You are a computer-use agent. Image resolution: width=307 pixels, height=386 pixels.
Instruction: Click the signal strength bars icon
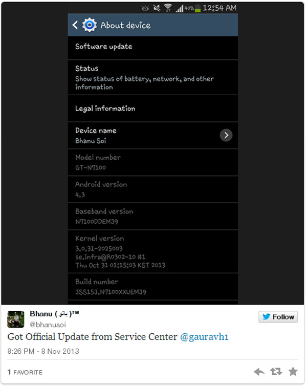[x=179, y=8]
